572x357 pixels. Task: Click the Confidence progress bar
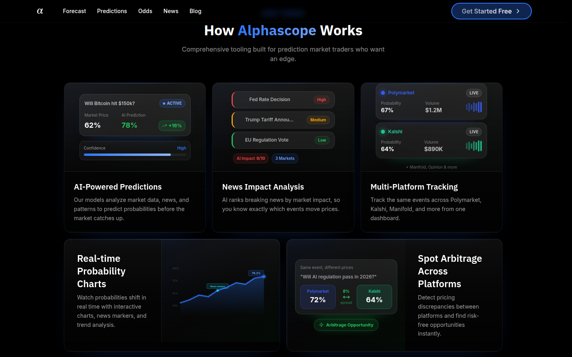pyautogui.click(x=135, y=155)
